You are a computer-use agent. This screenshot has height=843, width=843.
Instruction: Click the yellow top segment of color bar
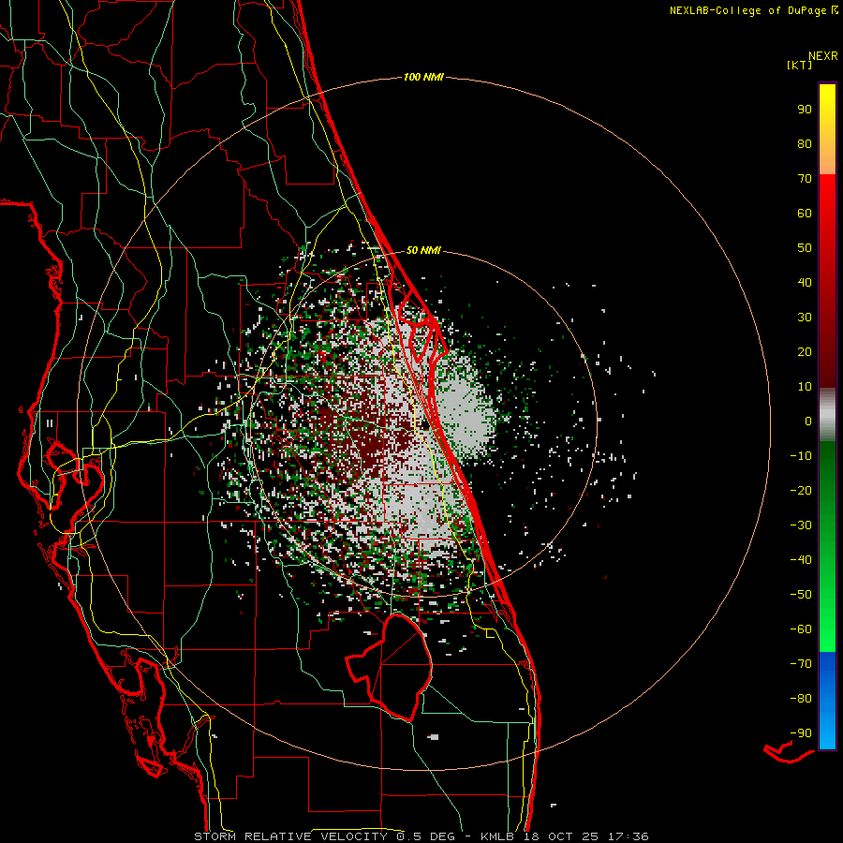827,128
